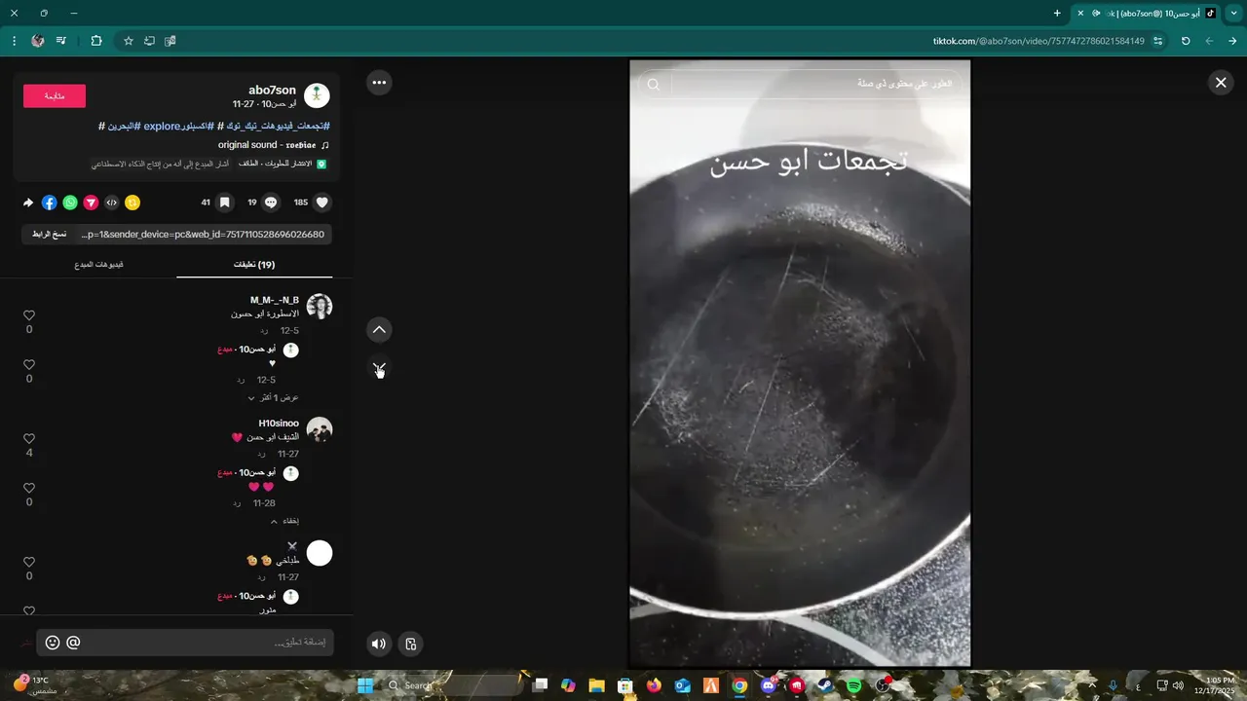Open Steam from the taskbar
This screenshot has width=1247, height=701.
point(825,685)
